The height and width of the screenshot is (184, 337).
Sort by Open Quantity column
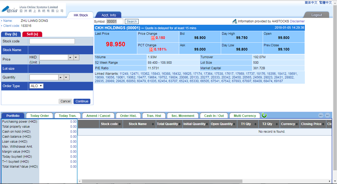(x=223, y=124)
